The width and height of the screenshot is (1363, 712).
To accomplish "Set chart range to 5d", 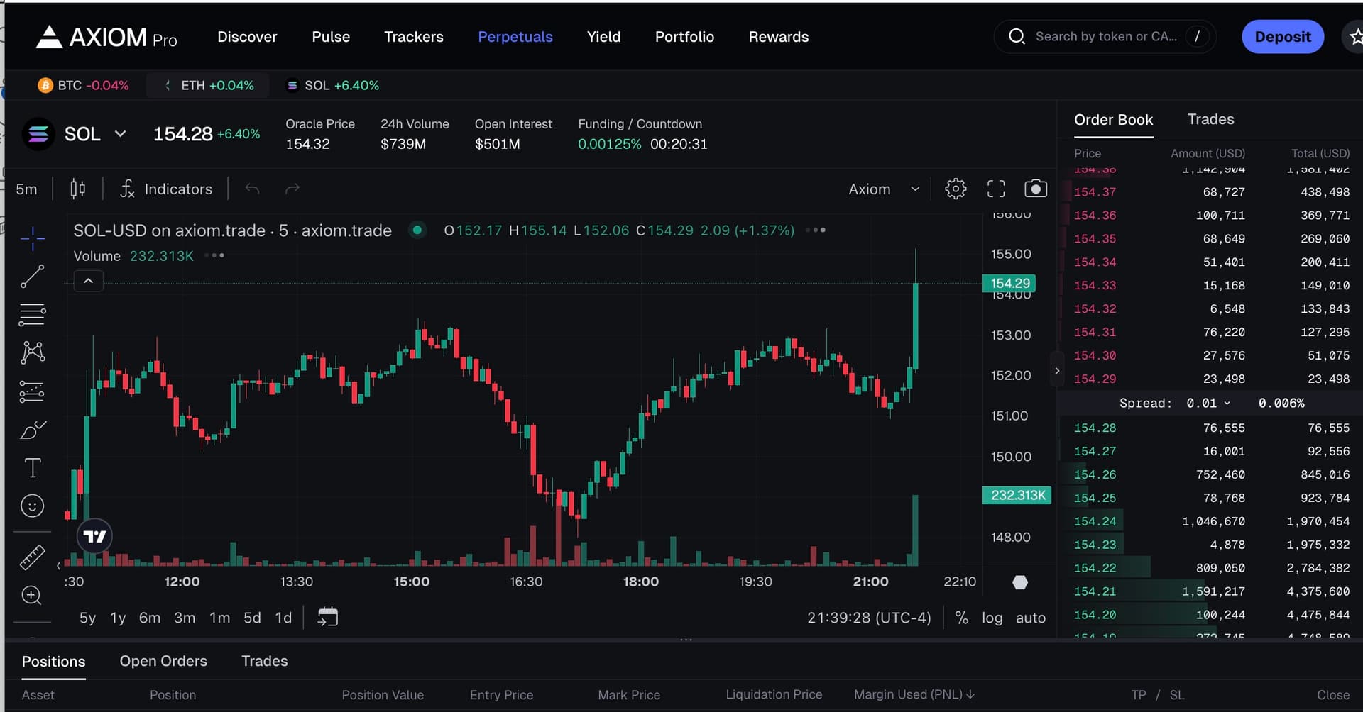I will (252, 618).
